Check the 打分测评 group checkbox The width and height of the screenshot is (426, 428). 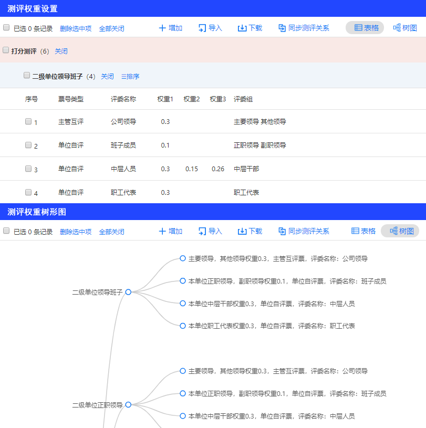tap(6, 50)
